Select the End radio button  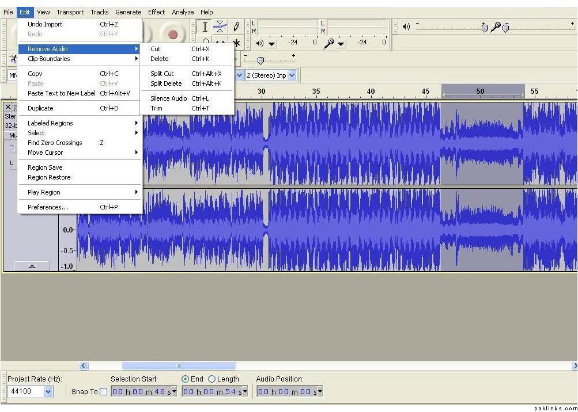(x=185, y=379)
